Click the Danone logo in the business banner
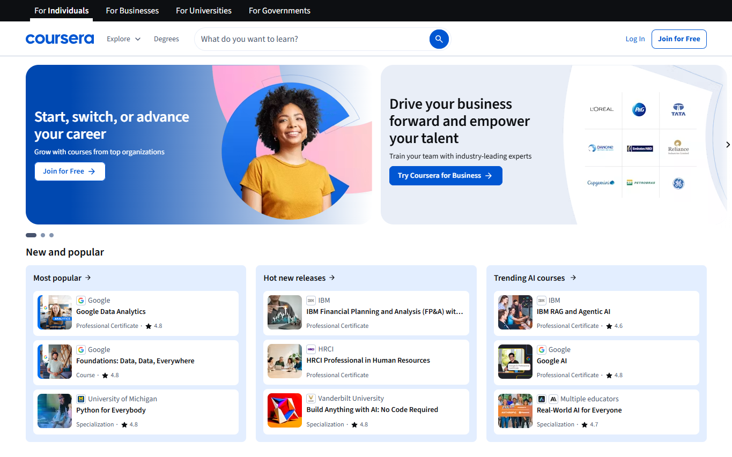The image size is (732, 457). [x=601, y=148]
